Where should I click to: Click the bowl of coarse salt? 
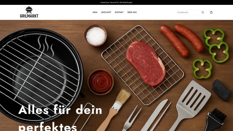95,35
